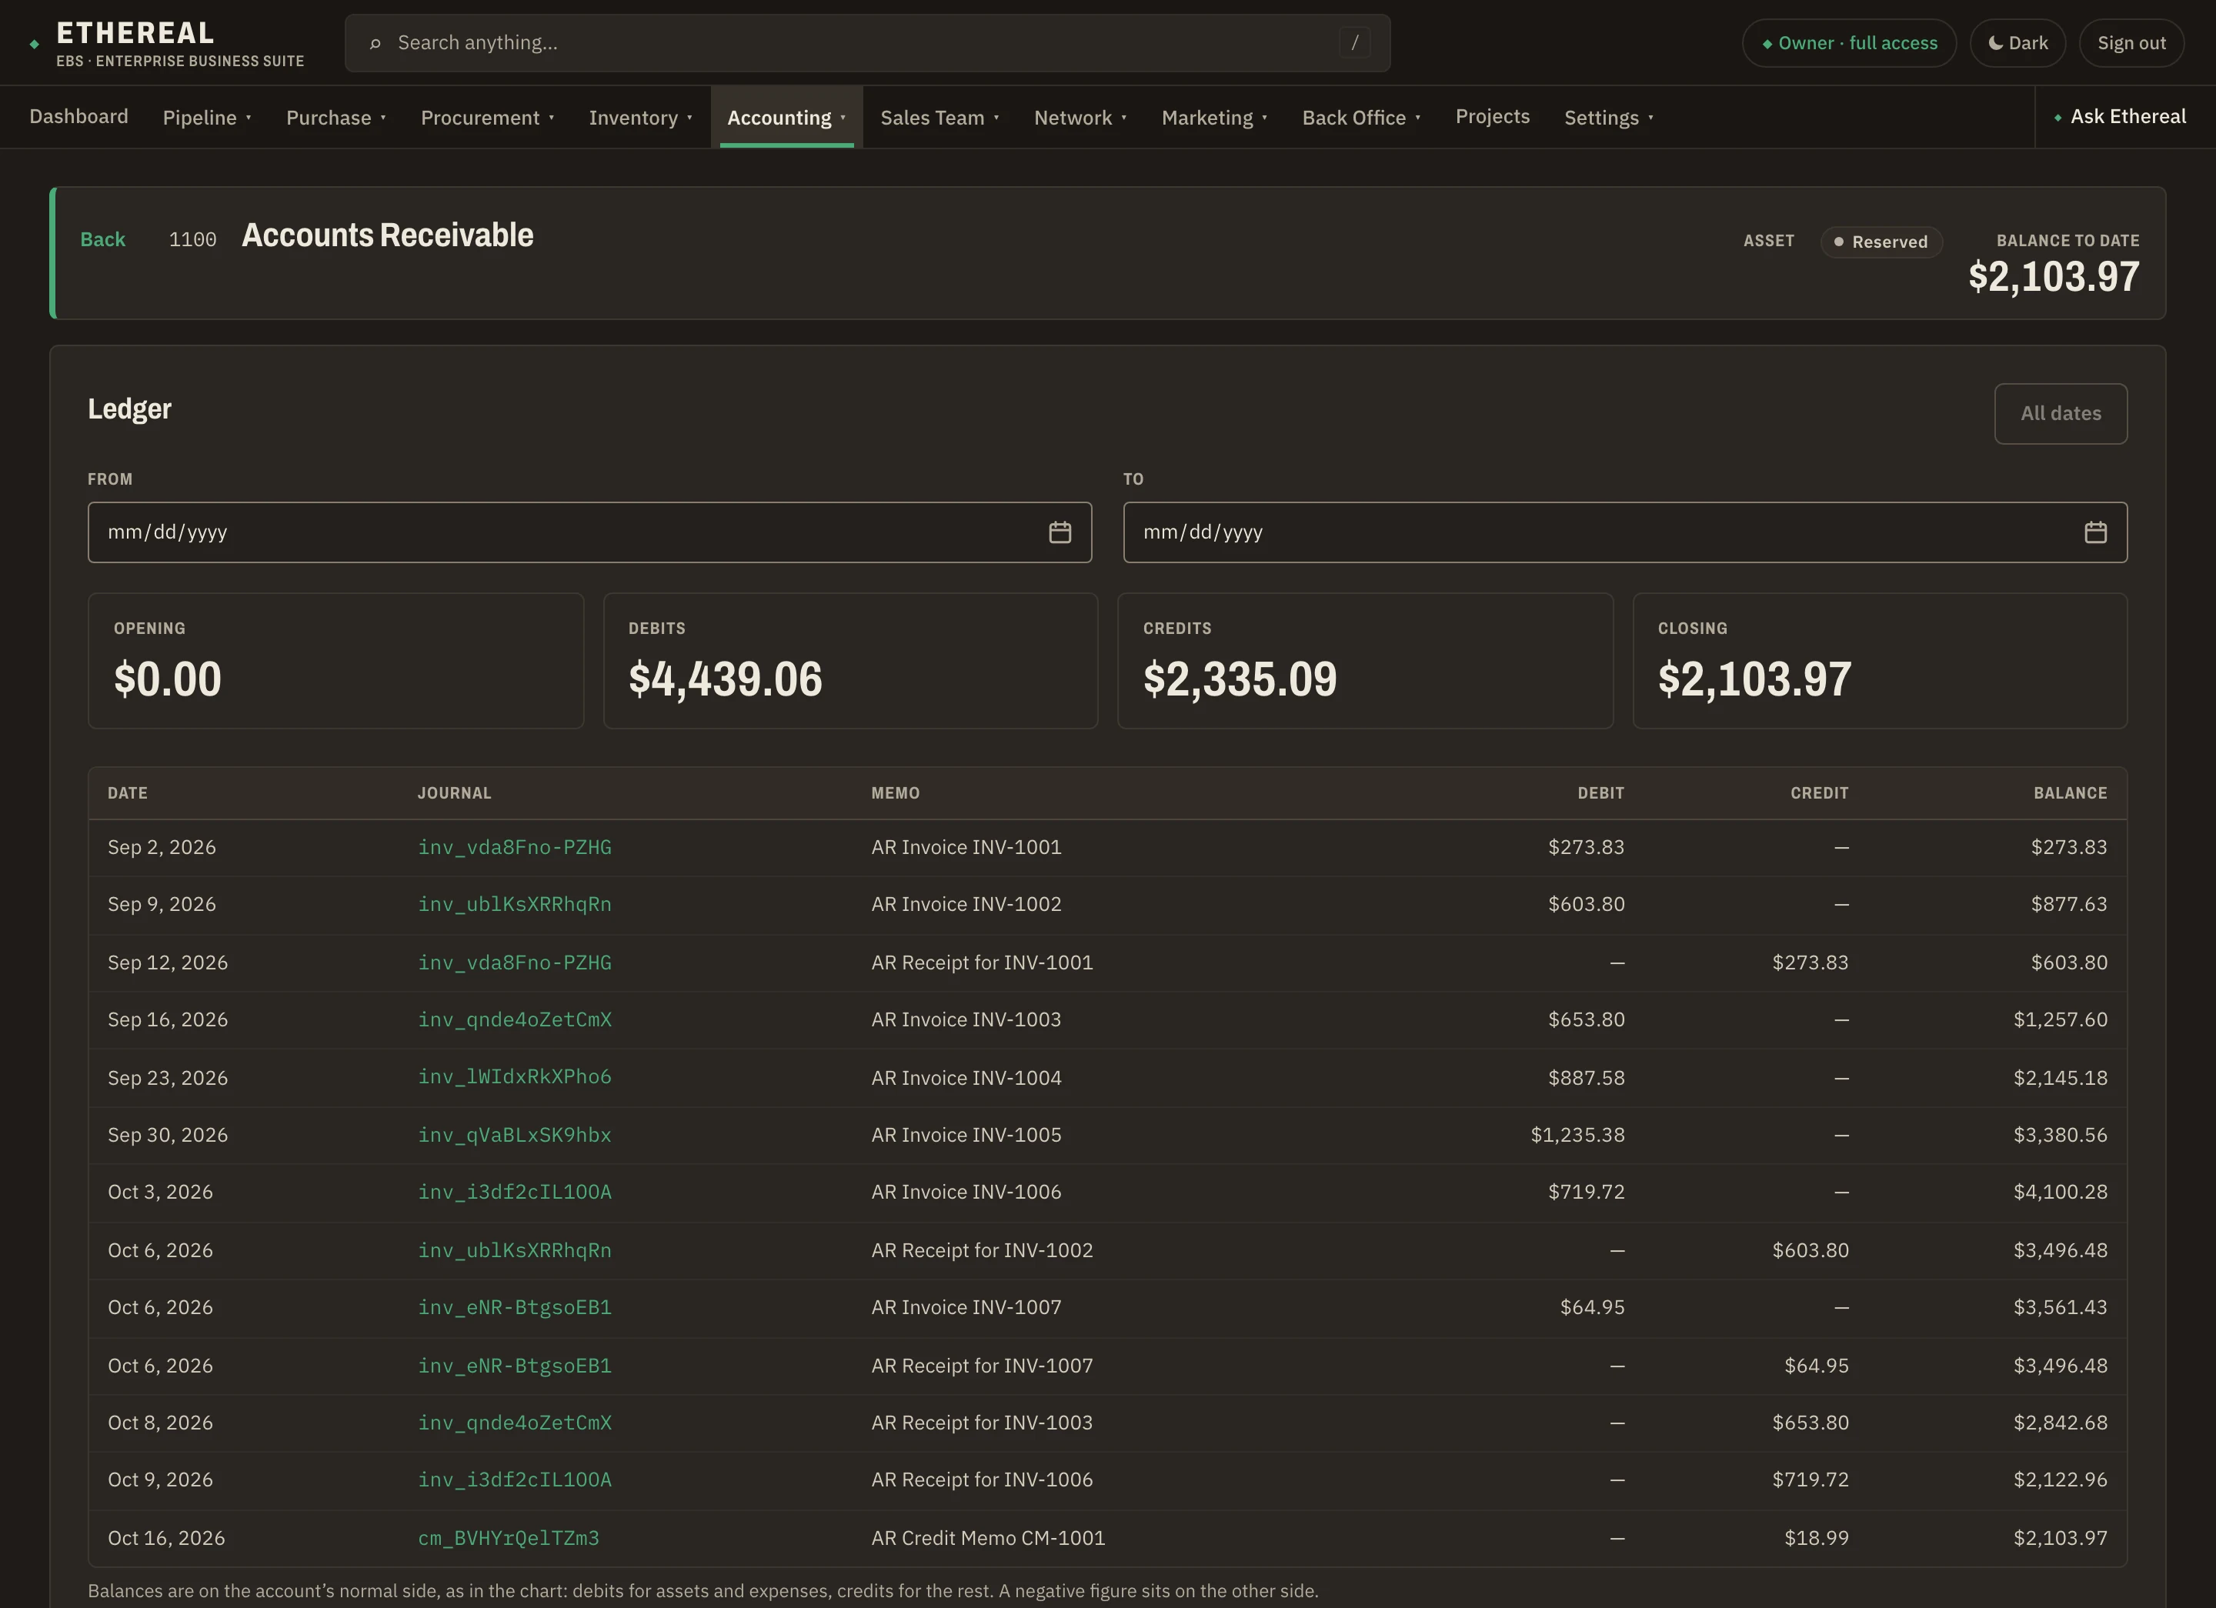2216x1608 pixels.
Task: Expand the Back Office menu
Action: [1361, 117]
